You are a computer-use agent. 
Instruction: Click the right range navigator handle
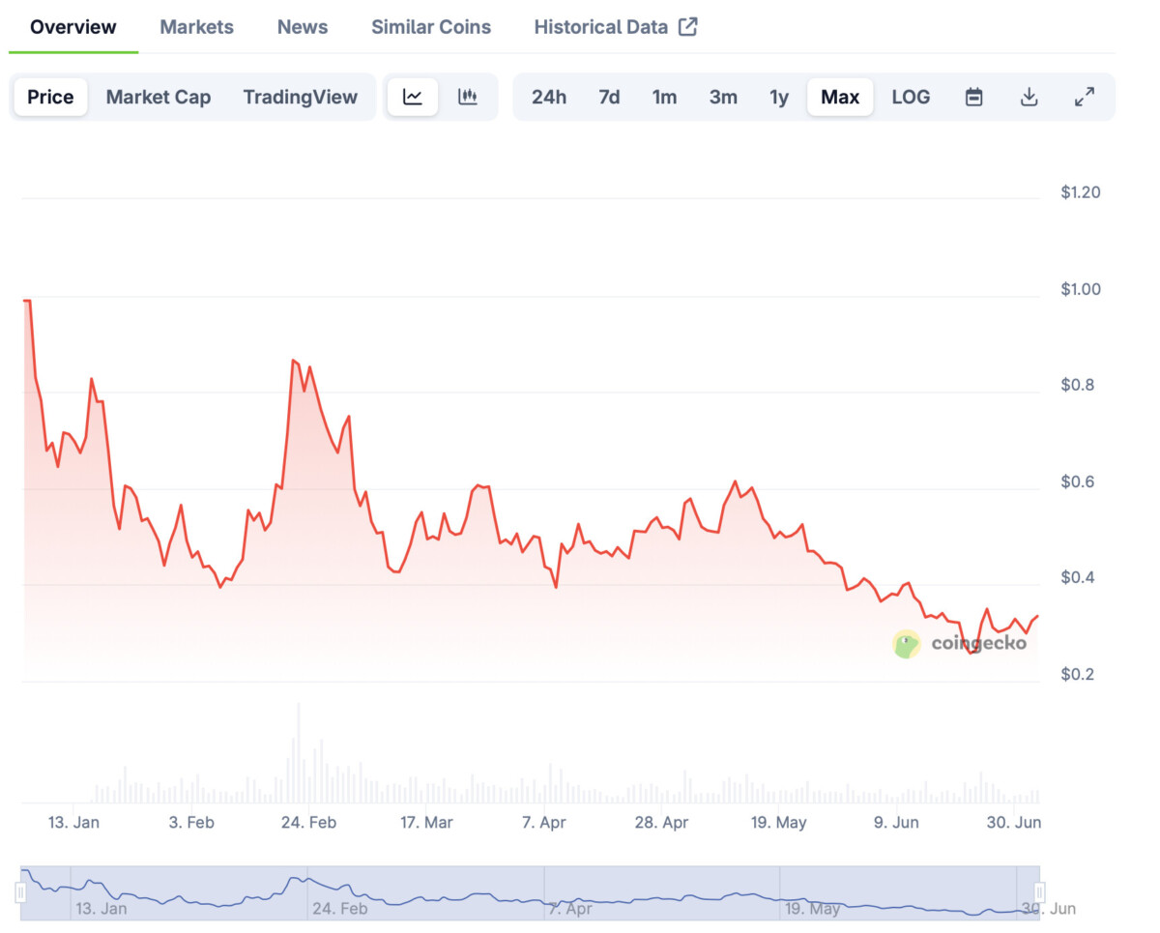(1039, 891)
